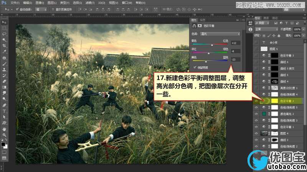Click the mask icon in Properties panel
The width and height of the screenshot is (307, 172).
[x=200, y=26]
